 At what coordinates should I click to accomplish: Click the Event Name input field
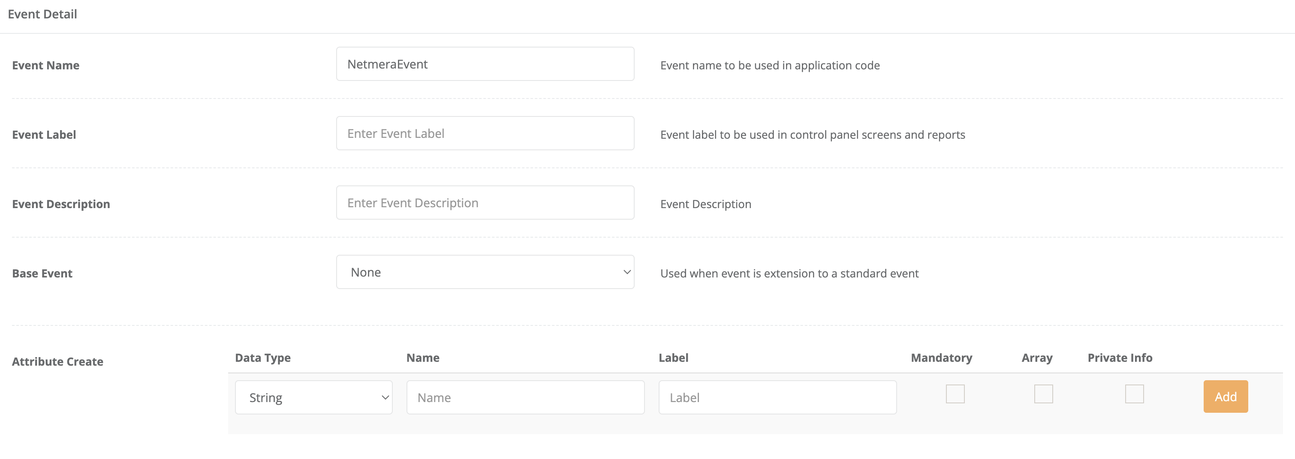point(485,64)
